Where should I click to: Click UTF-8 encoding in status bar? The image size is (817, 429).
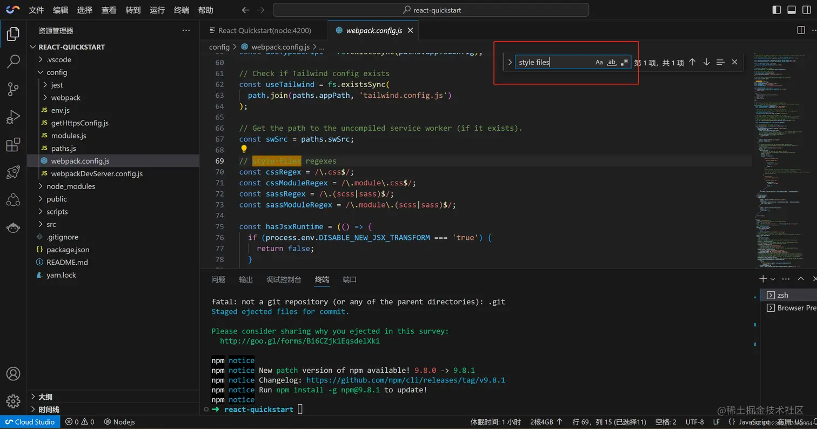[x=694, y=422]
